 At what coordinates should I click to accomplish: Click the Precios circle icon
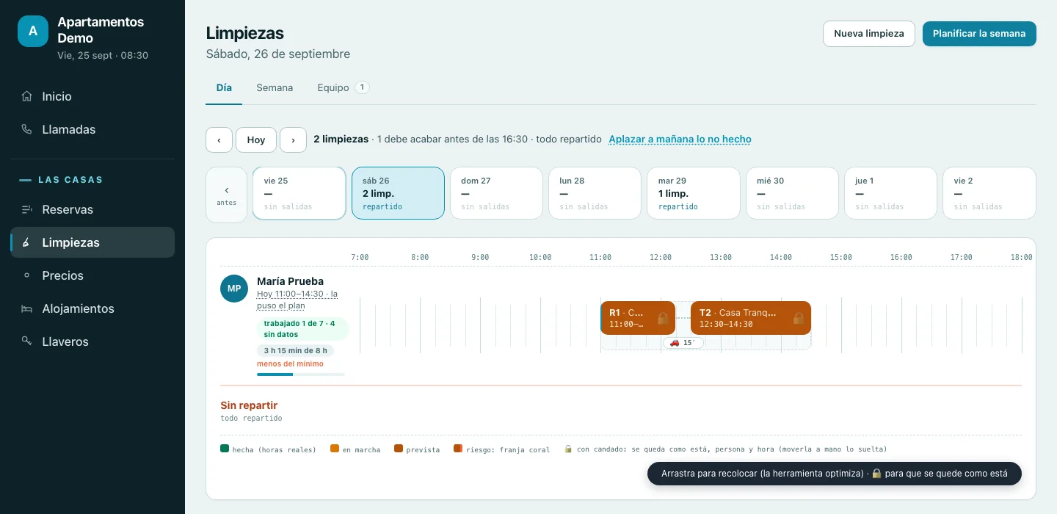(x=27, y=275)
